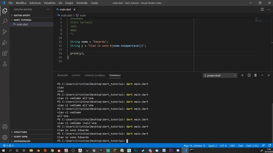This screenshot has width=273, height=153.
Task: Open the feedback icon in status bar
Action: pyautogui.click(x=263, y=145)
